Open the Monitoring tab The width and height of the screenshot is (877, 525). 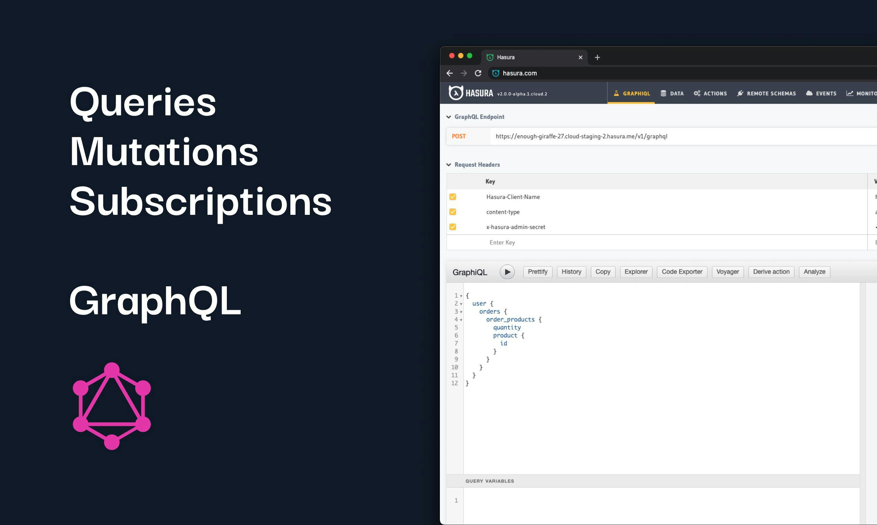861,93
